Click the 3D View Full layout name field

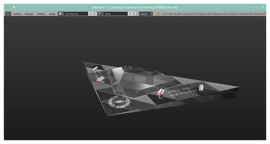76,14
